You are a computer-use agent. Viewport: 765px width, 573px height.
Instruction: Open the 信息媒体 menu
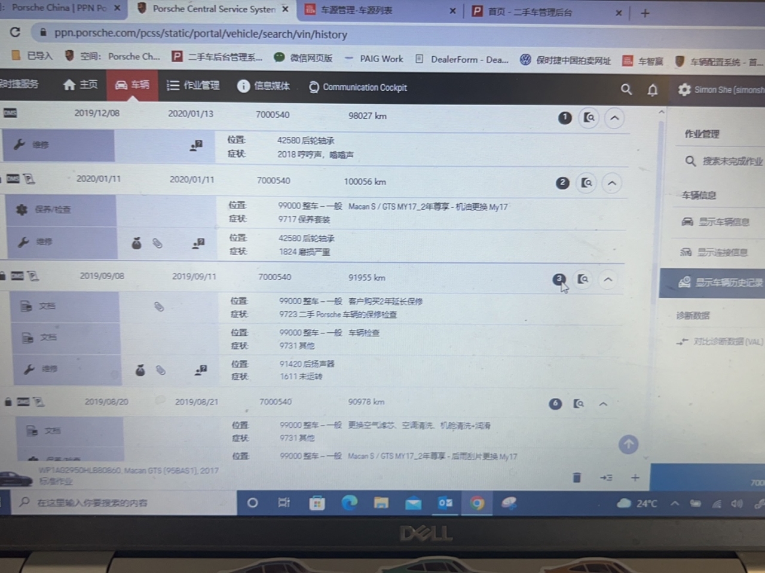[x=264, y=86]
